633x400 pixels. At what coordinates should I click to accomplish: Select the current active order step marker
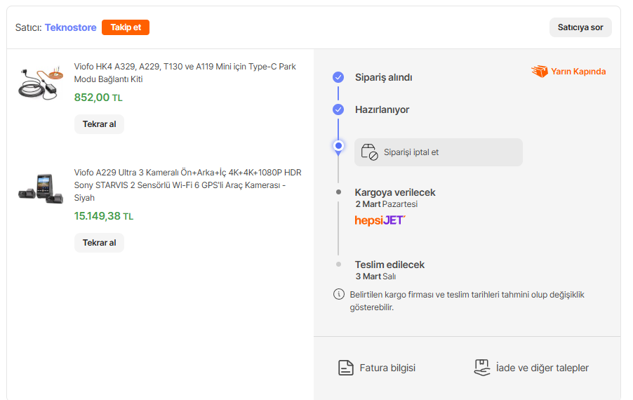click(x=338, y=146)
